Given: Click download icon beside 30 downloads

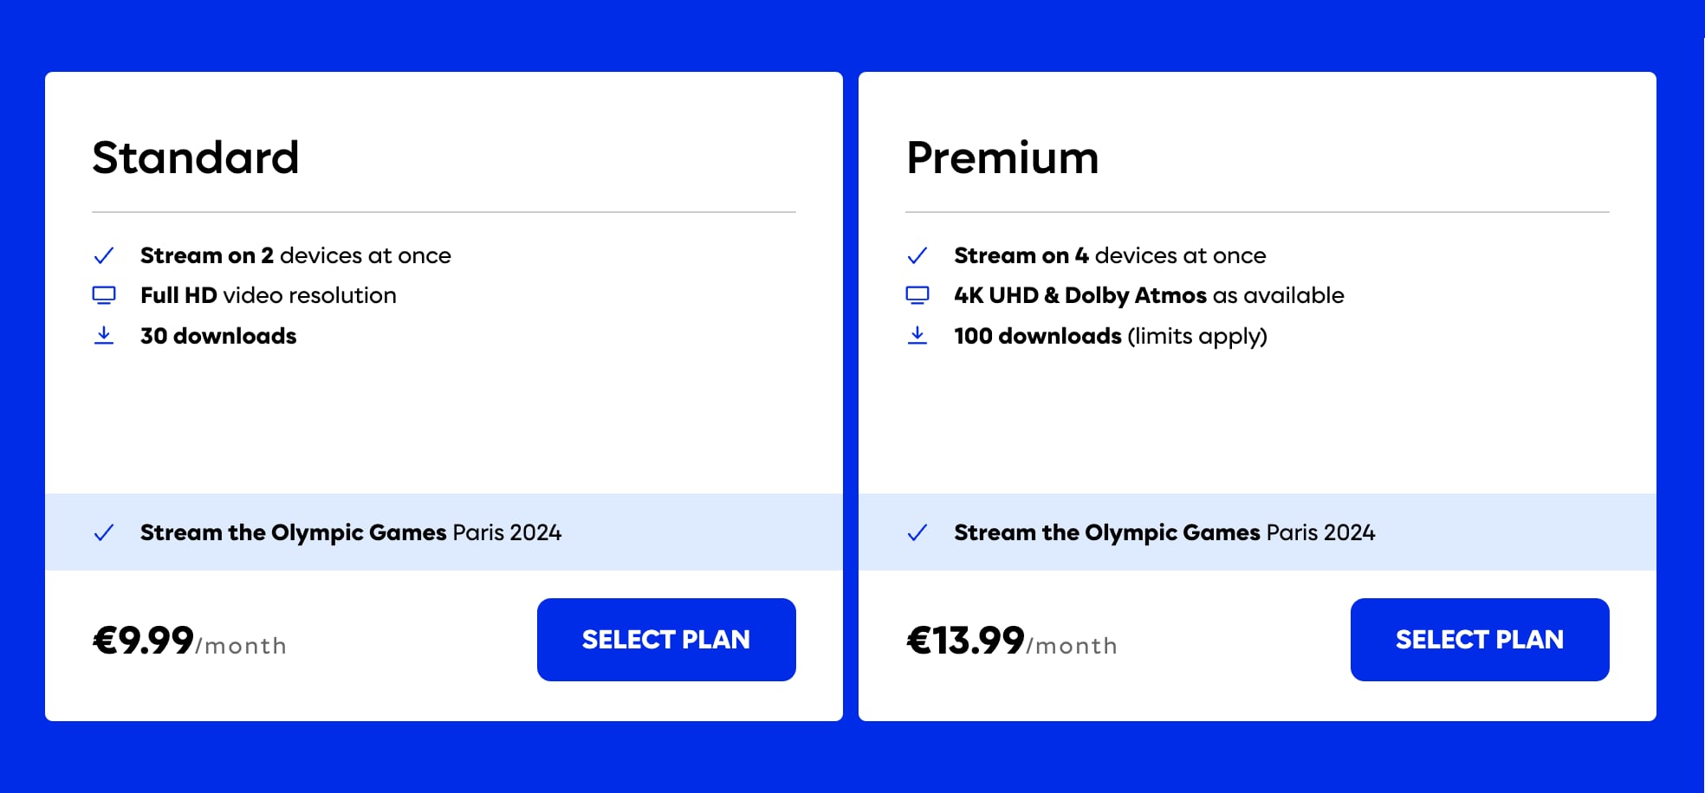Looking at the screenshot, I should pos(104,336).
